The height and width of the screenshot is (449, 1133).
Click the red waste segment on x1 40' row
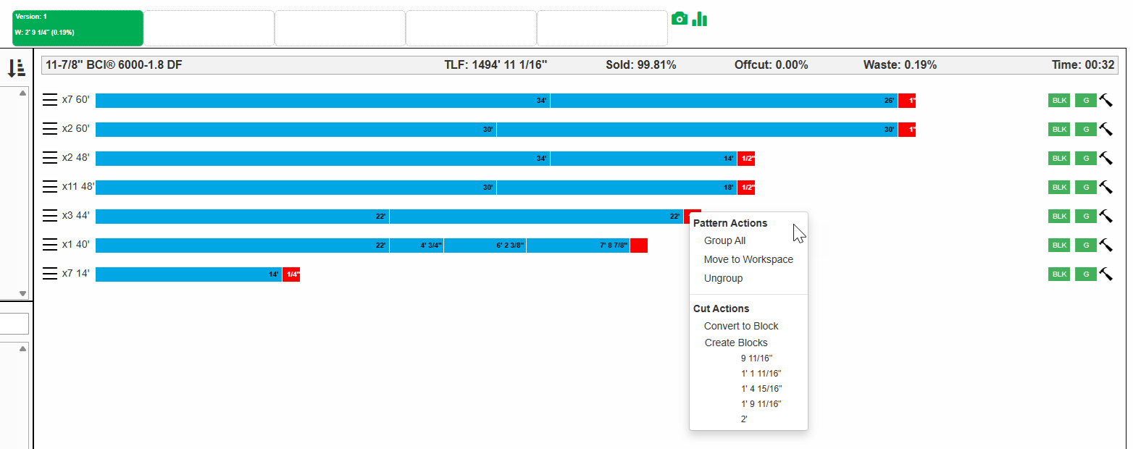pos(639,246)
